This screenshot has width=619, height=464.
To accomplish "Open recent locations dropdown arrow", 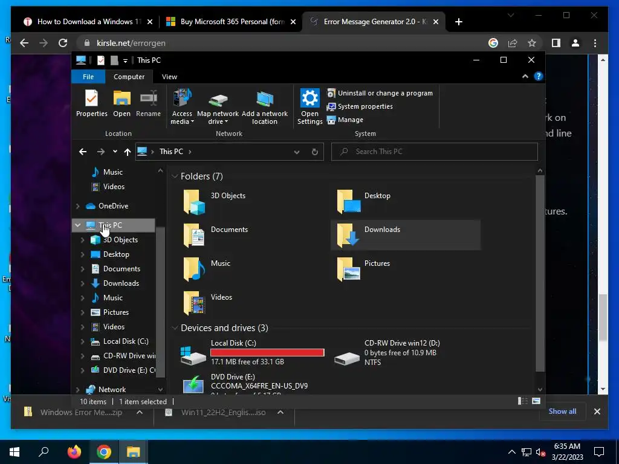I will (115, 151).
